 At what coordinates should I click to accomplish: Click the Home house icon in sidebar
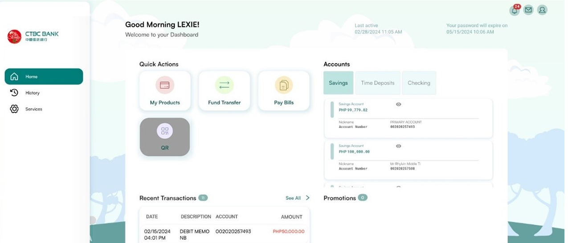14,77
